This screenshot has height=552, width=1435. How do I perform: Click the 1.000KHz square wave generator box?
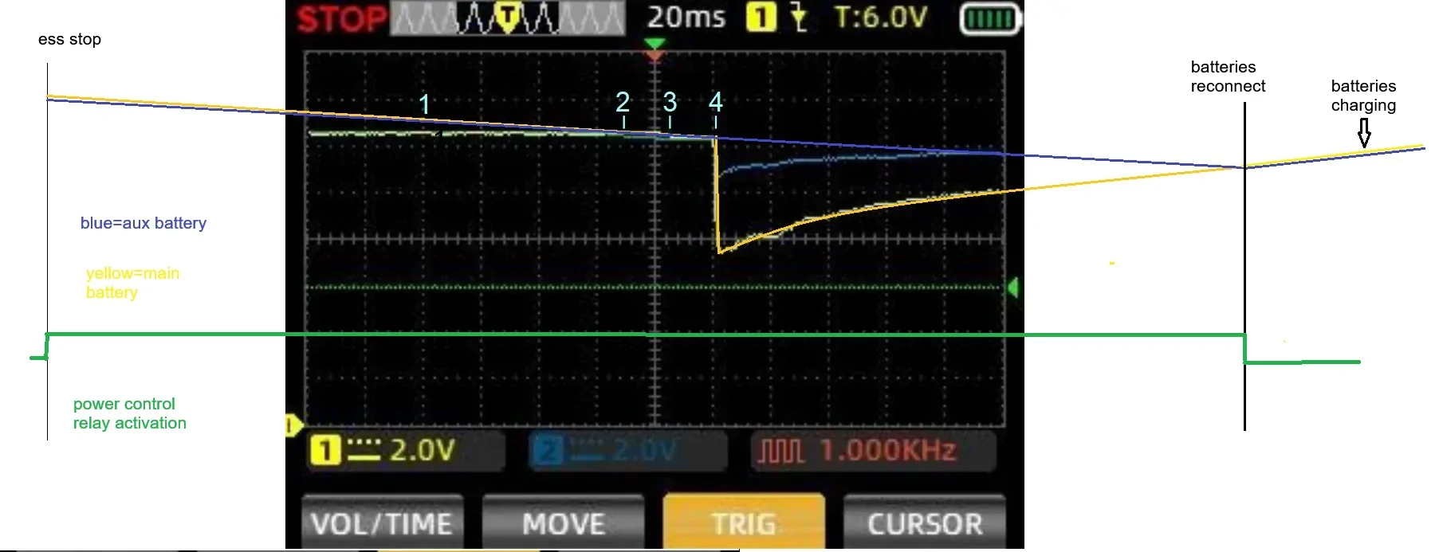coord(873,451)
